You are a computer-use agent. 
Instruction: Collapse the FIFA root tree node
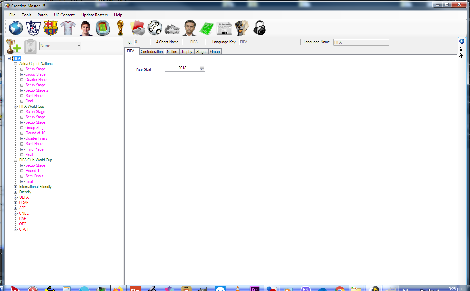[9, 58]
